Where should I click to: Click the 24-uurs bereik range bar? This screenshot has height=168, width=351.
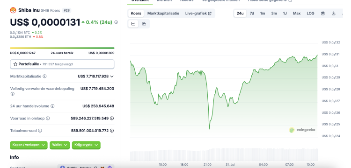click(62, 48)
